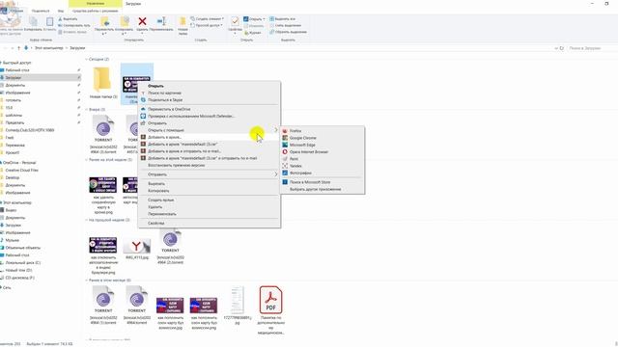Click Снять выделение in ribbon

point(285,25)
